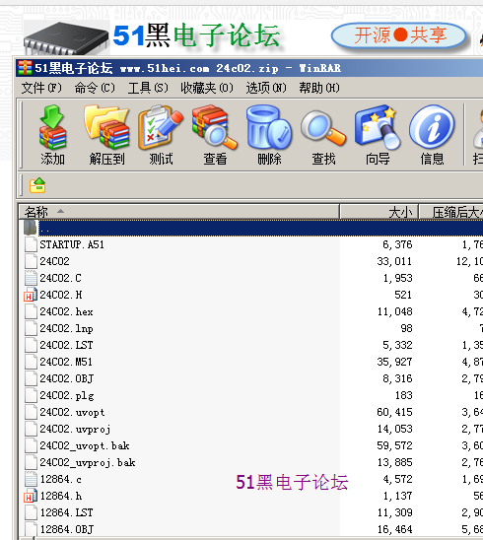Image resolution: width=483 pixels, height=540 pixels.
Task: Click the 51黑电子论坛 banner logo text
Action: (196, 35)
